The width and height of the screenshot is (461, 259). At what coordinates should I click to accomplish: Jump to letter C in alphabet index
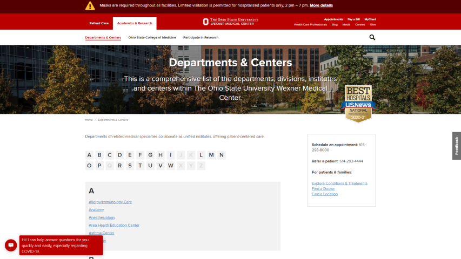click(x=110, y=155)
